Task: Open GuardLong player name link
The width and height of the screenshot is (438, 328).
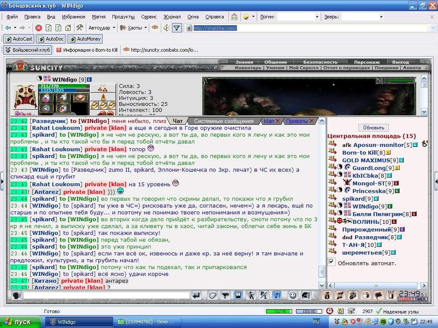Action: tap(369, 168)
